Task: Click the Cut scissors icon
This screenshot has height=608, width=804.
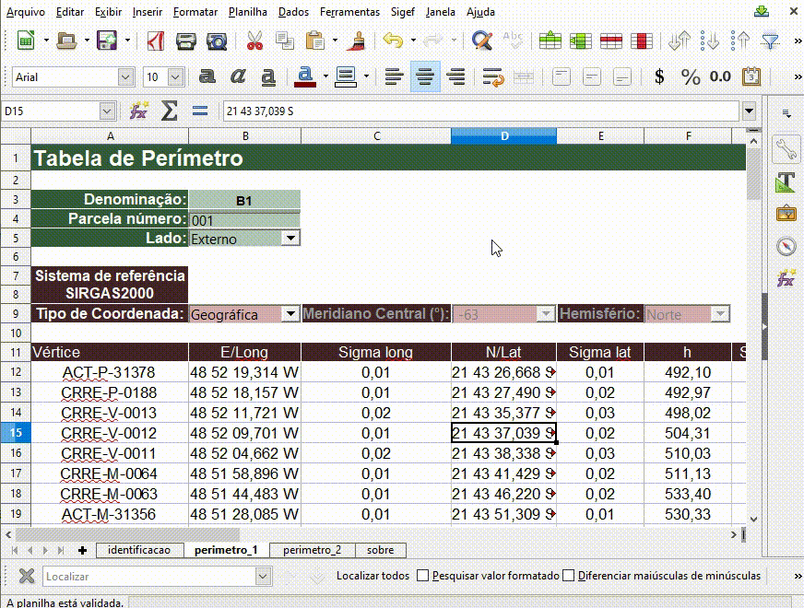Action: (254, 41)
